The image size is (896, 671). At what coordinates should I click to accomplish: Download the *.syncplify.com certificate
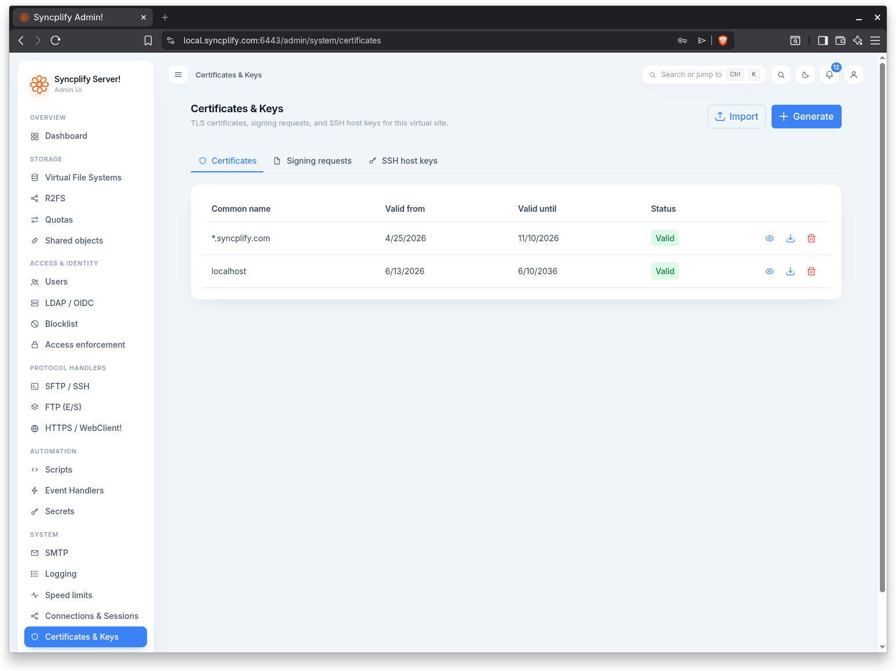tap(790, 238)
